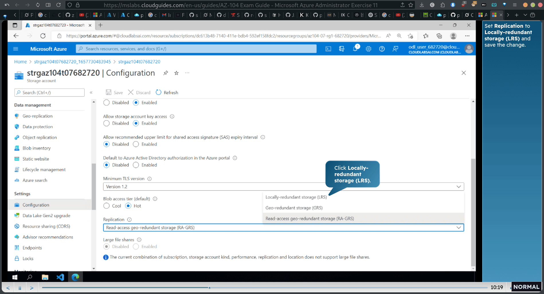Open Azure portal settings gear
This screenshot has width=544, height=294.
pos(369,49)
